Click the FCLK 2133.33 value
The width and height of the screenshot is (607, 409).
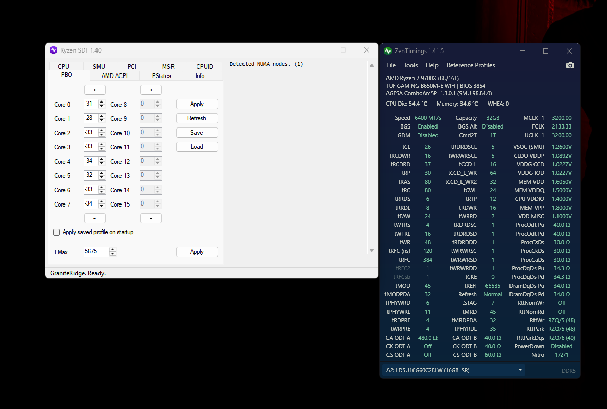point(562,126)
